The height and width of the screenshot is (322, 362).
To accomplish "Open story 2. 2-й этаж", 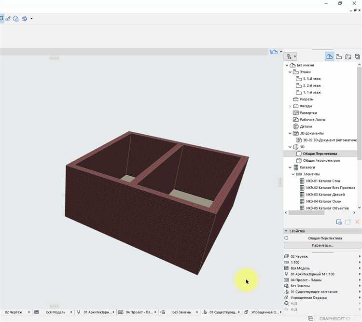I will click(x=312, y=86).
